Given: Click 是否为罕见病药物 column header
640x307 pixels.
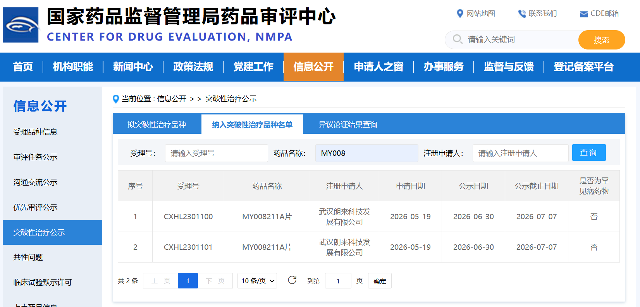Looking at the screenshot, I should (594, 186).
